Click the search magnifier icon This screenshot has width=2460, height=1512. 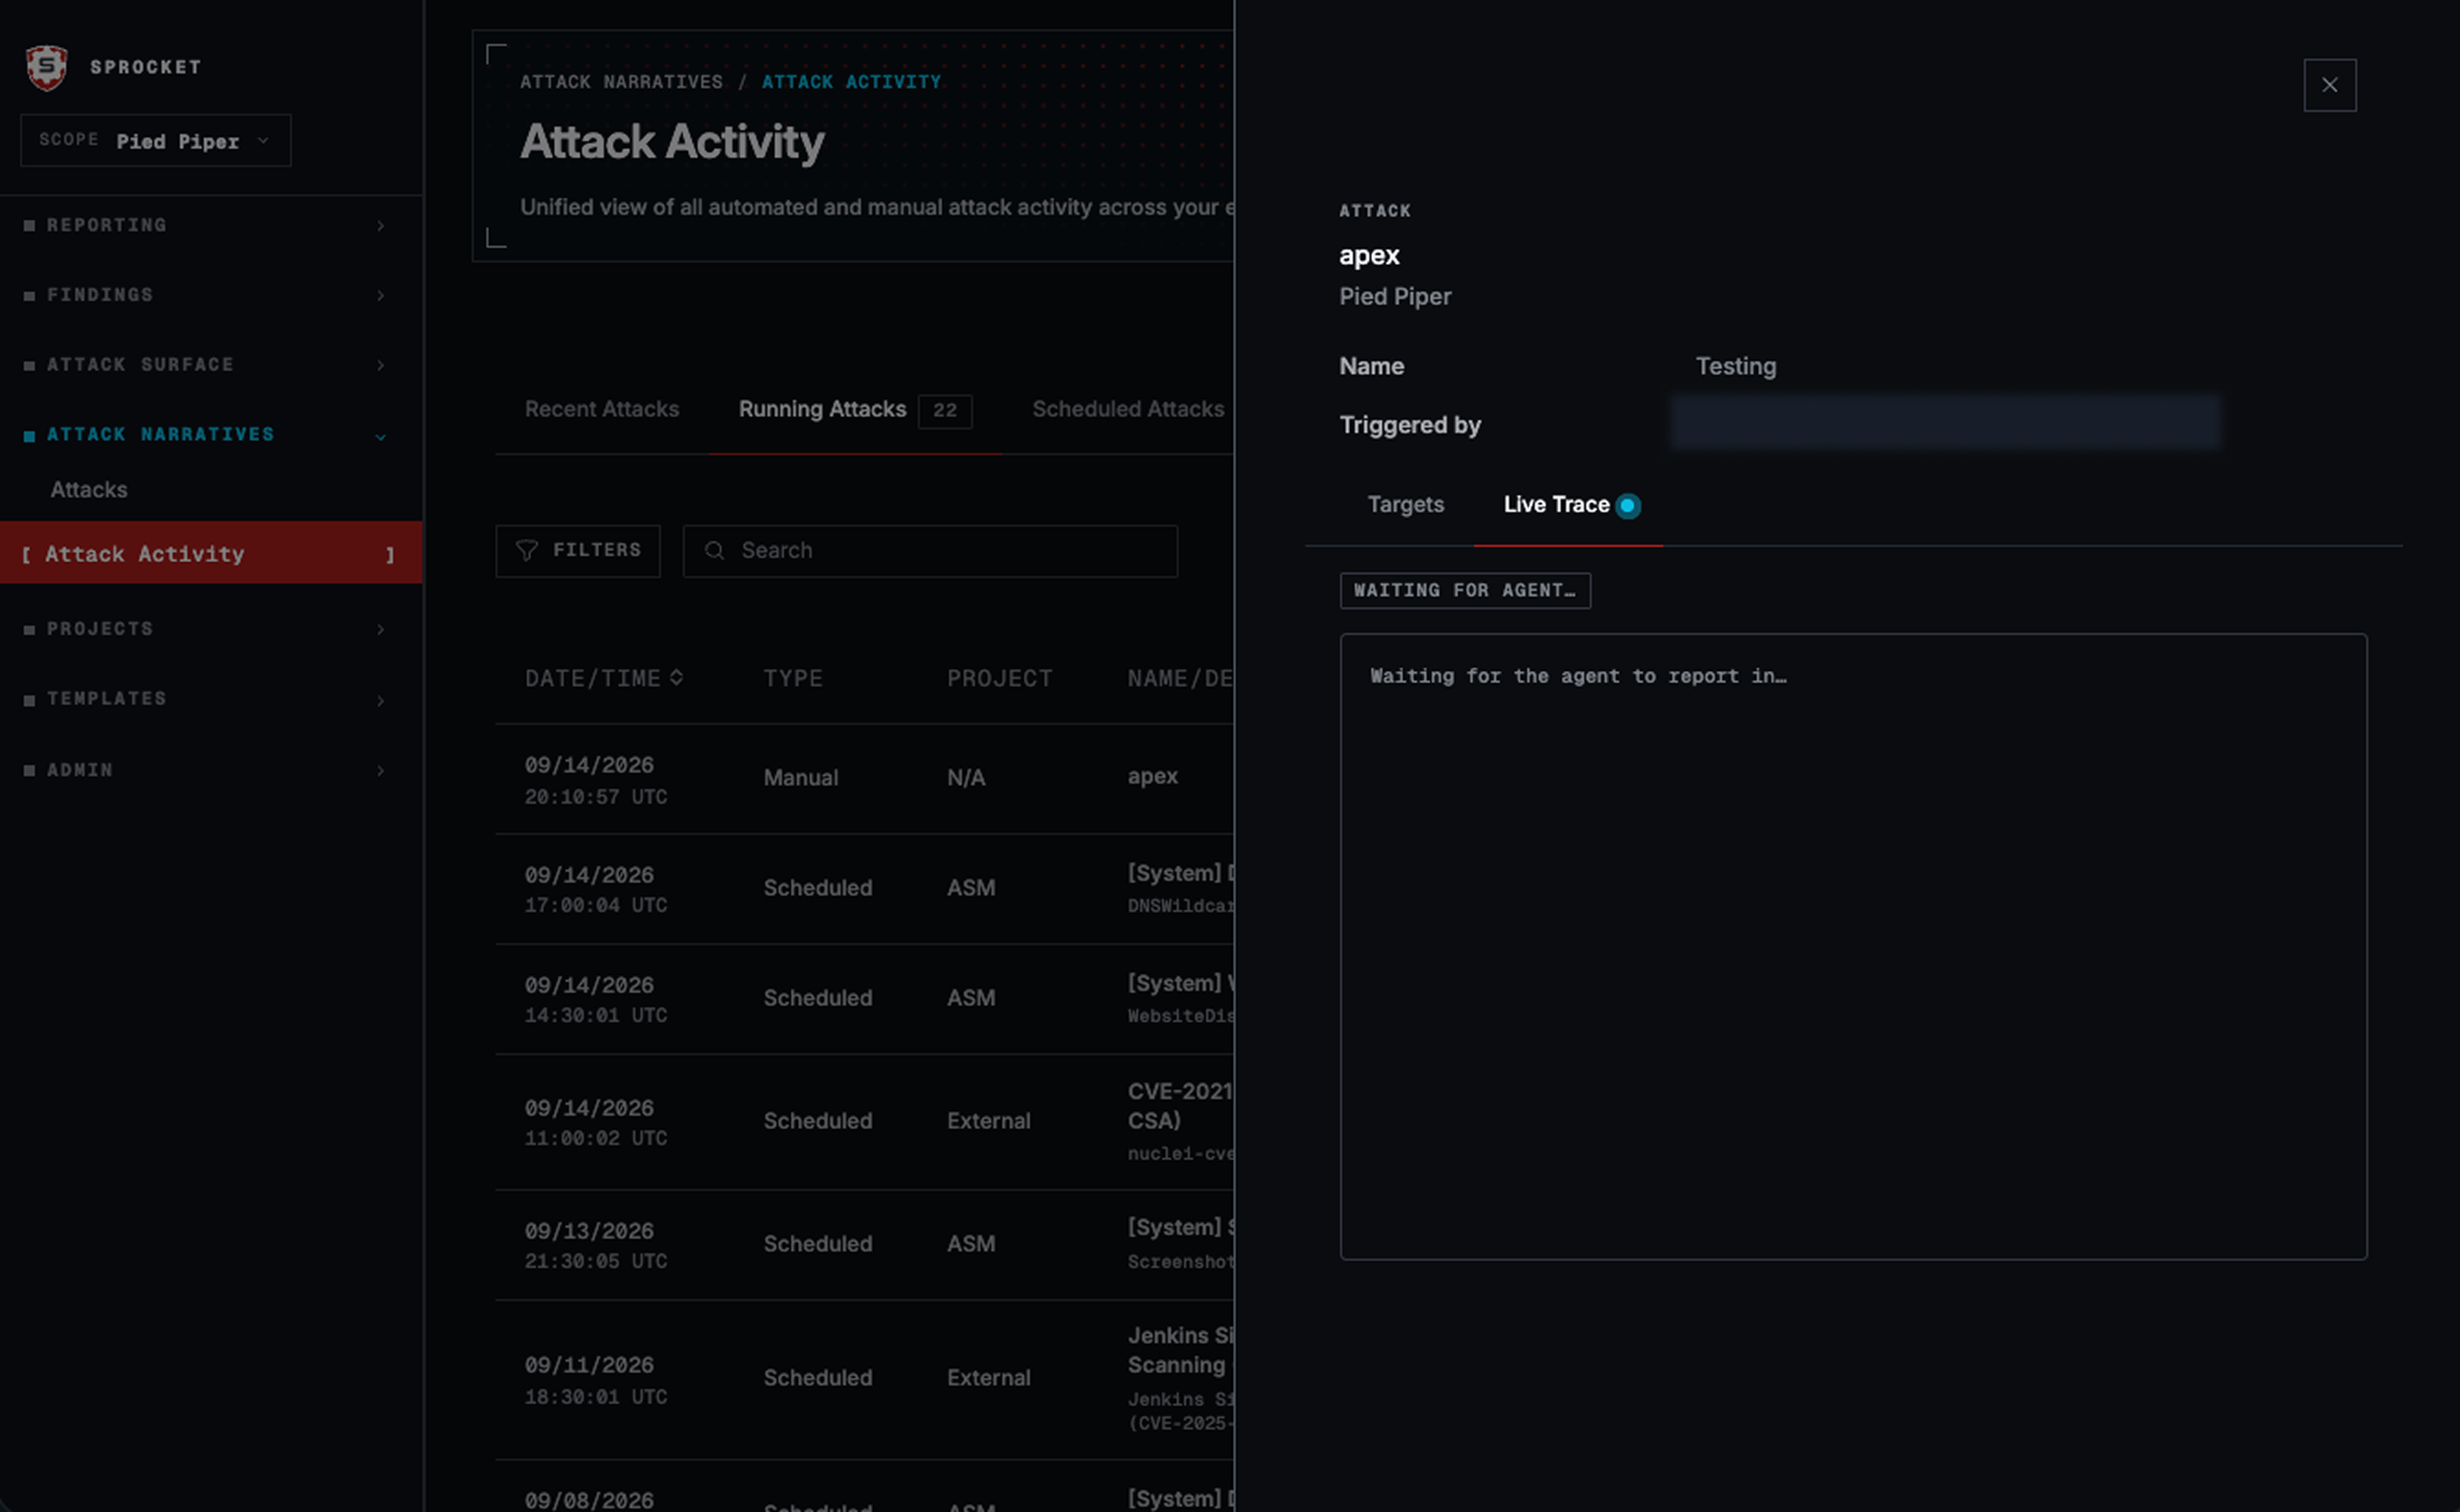point(714,551)
